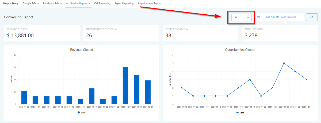Toggle Date legend in Revenue Closed chart

(x=81, y=113)
